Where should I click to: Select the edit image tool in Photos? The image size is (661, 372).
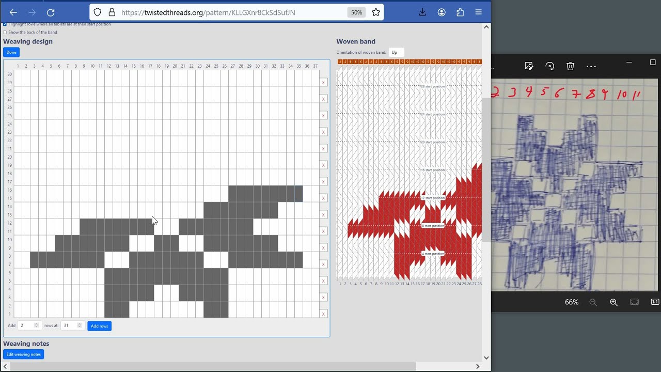click(x=529, y=66)
